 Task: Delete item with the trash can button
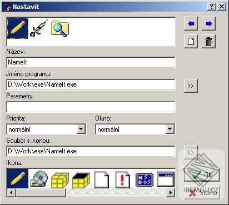[208, 41]
